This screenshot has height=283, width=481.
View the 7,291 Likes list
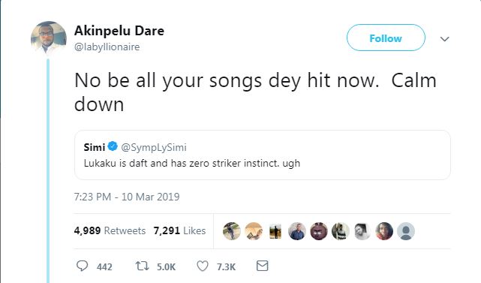point(179,230)
